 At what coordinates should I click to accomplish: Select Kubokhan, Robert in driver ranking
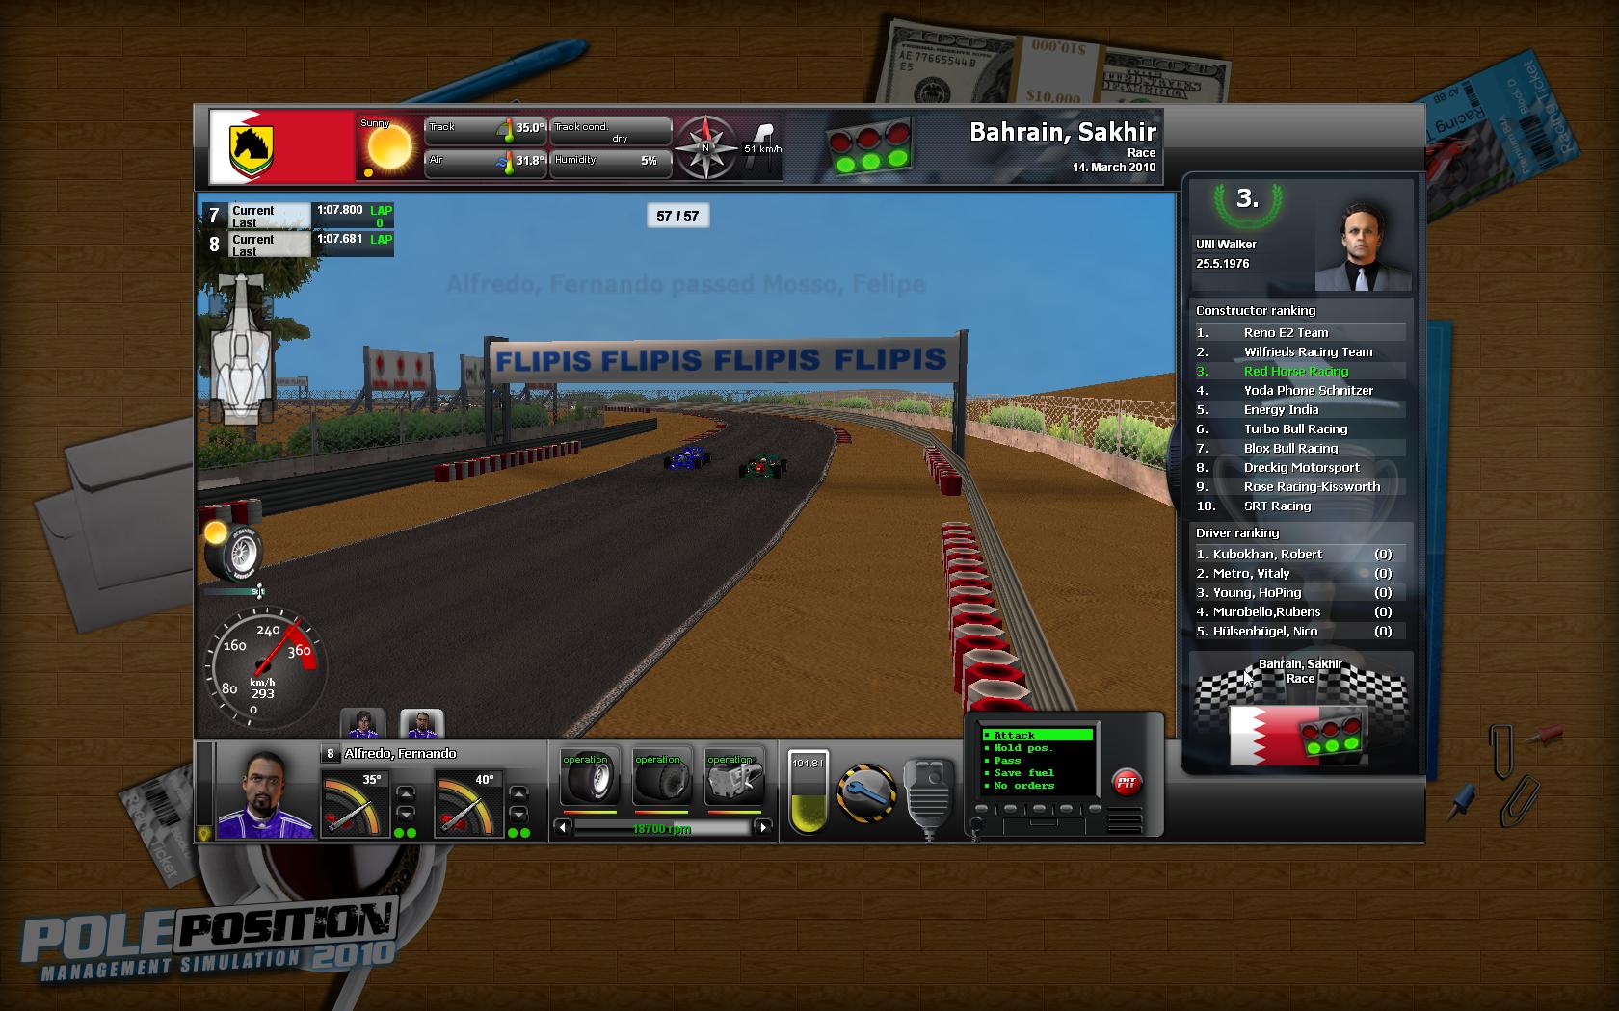(x=1267, y=555)
